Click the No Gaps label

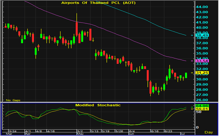[x=12, y=100]
